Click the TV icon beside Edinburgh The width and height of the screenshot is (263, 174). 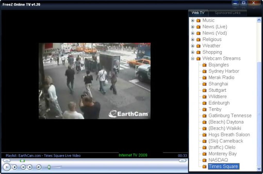tap(204, 103)
